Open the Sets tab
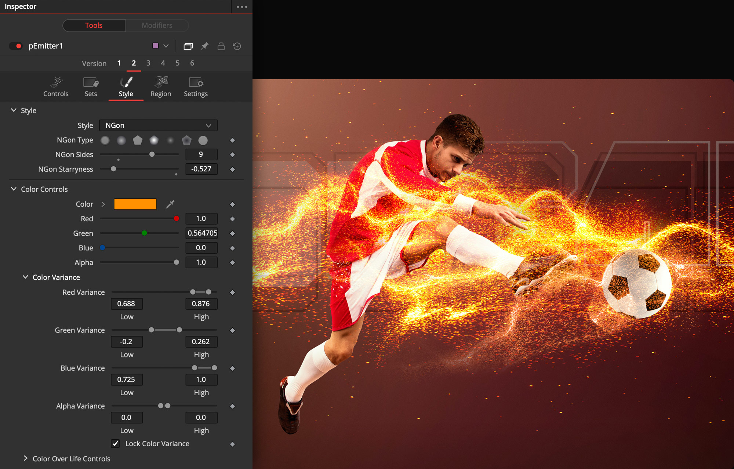 click(91, 87)
